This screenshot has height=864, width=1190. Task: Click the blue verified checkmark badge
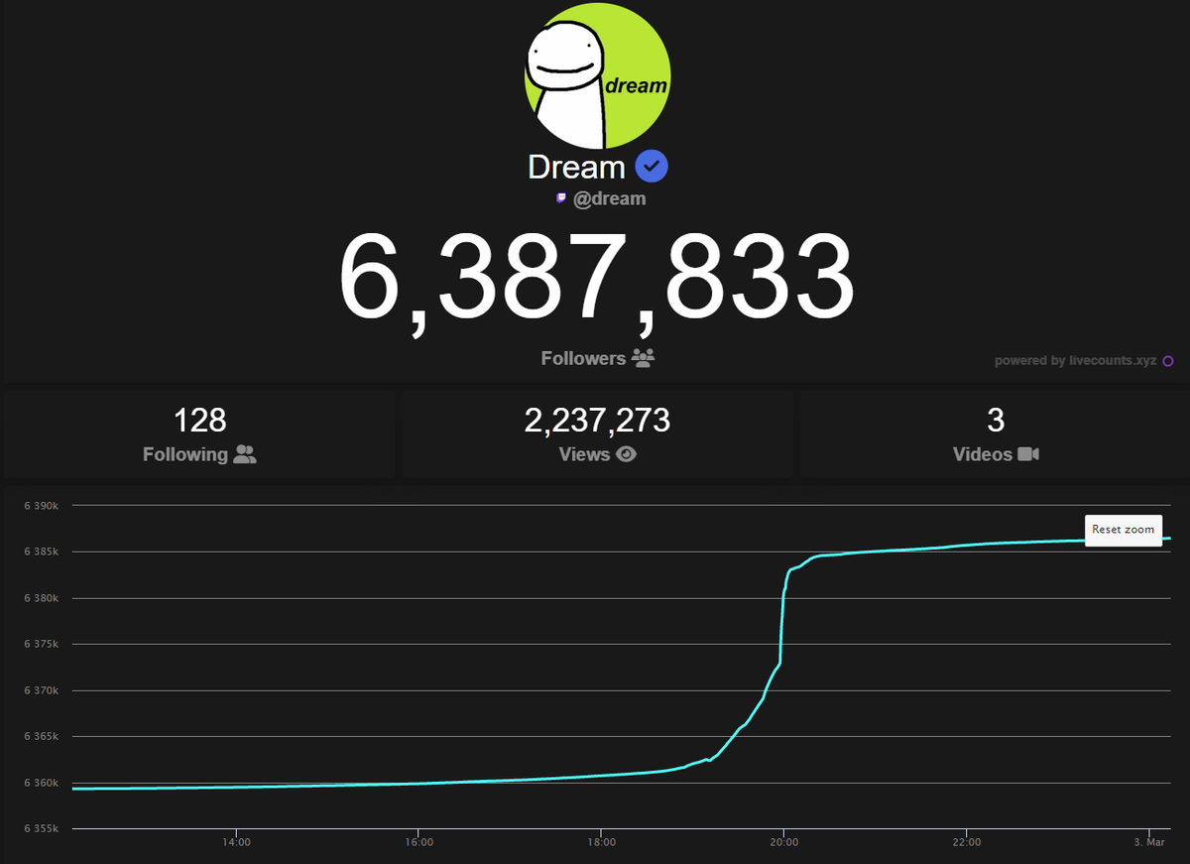tap(652, 167)
